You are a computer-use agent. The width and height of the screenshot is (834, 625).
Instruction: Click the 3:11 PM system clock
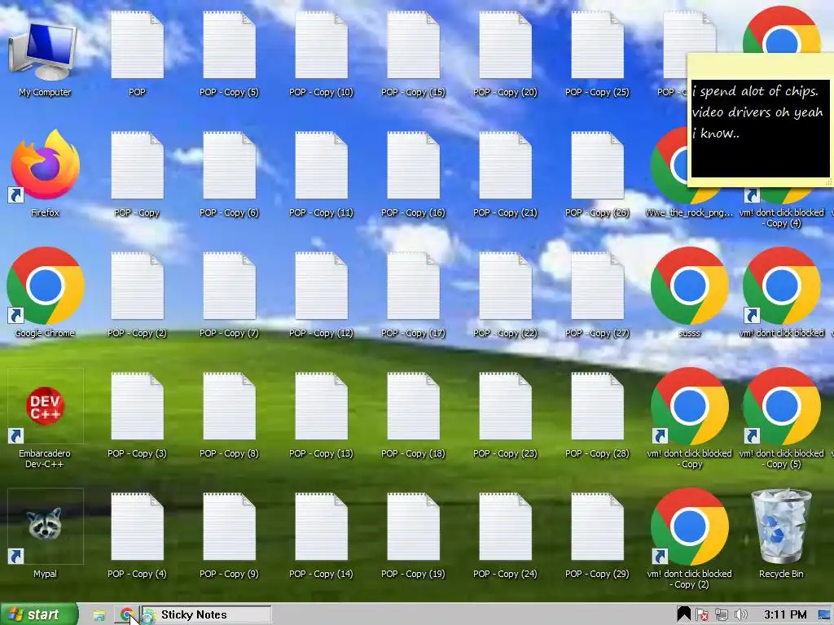click(x=785, y=615)
